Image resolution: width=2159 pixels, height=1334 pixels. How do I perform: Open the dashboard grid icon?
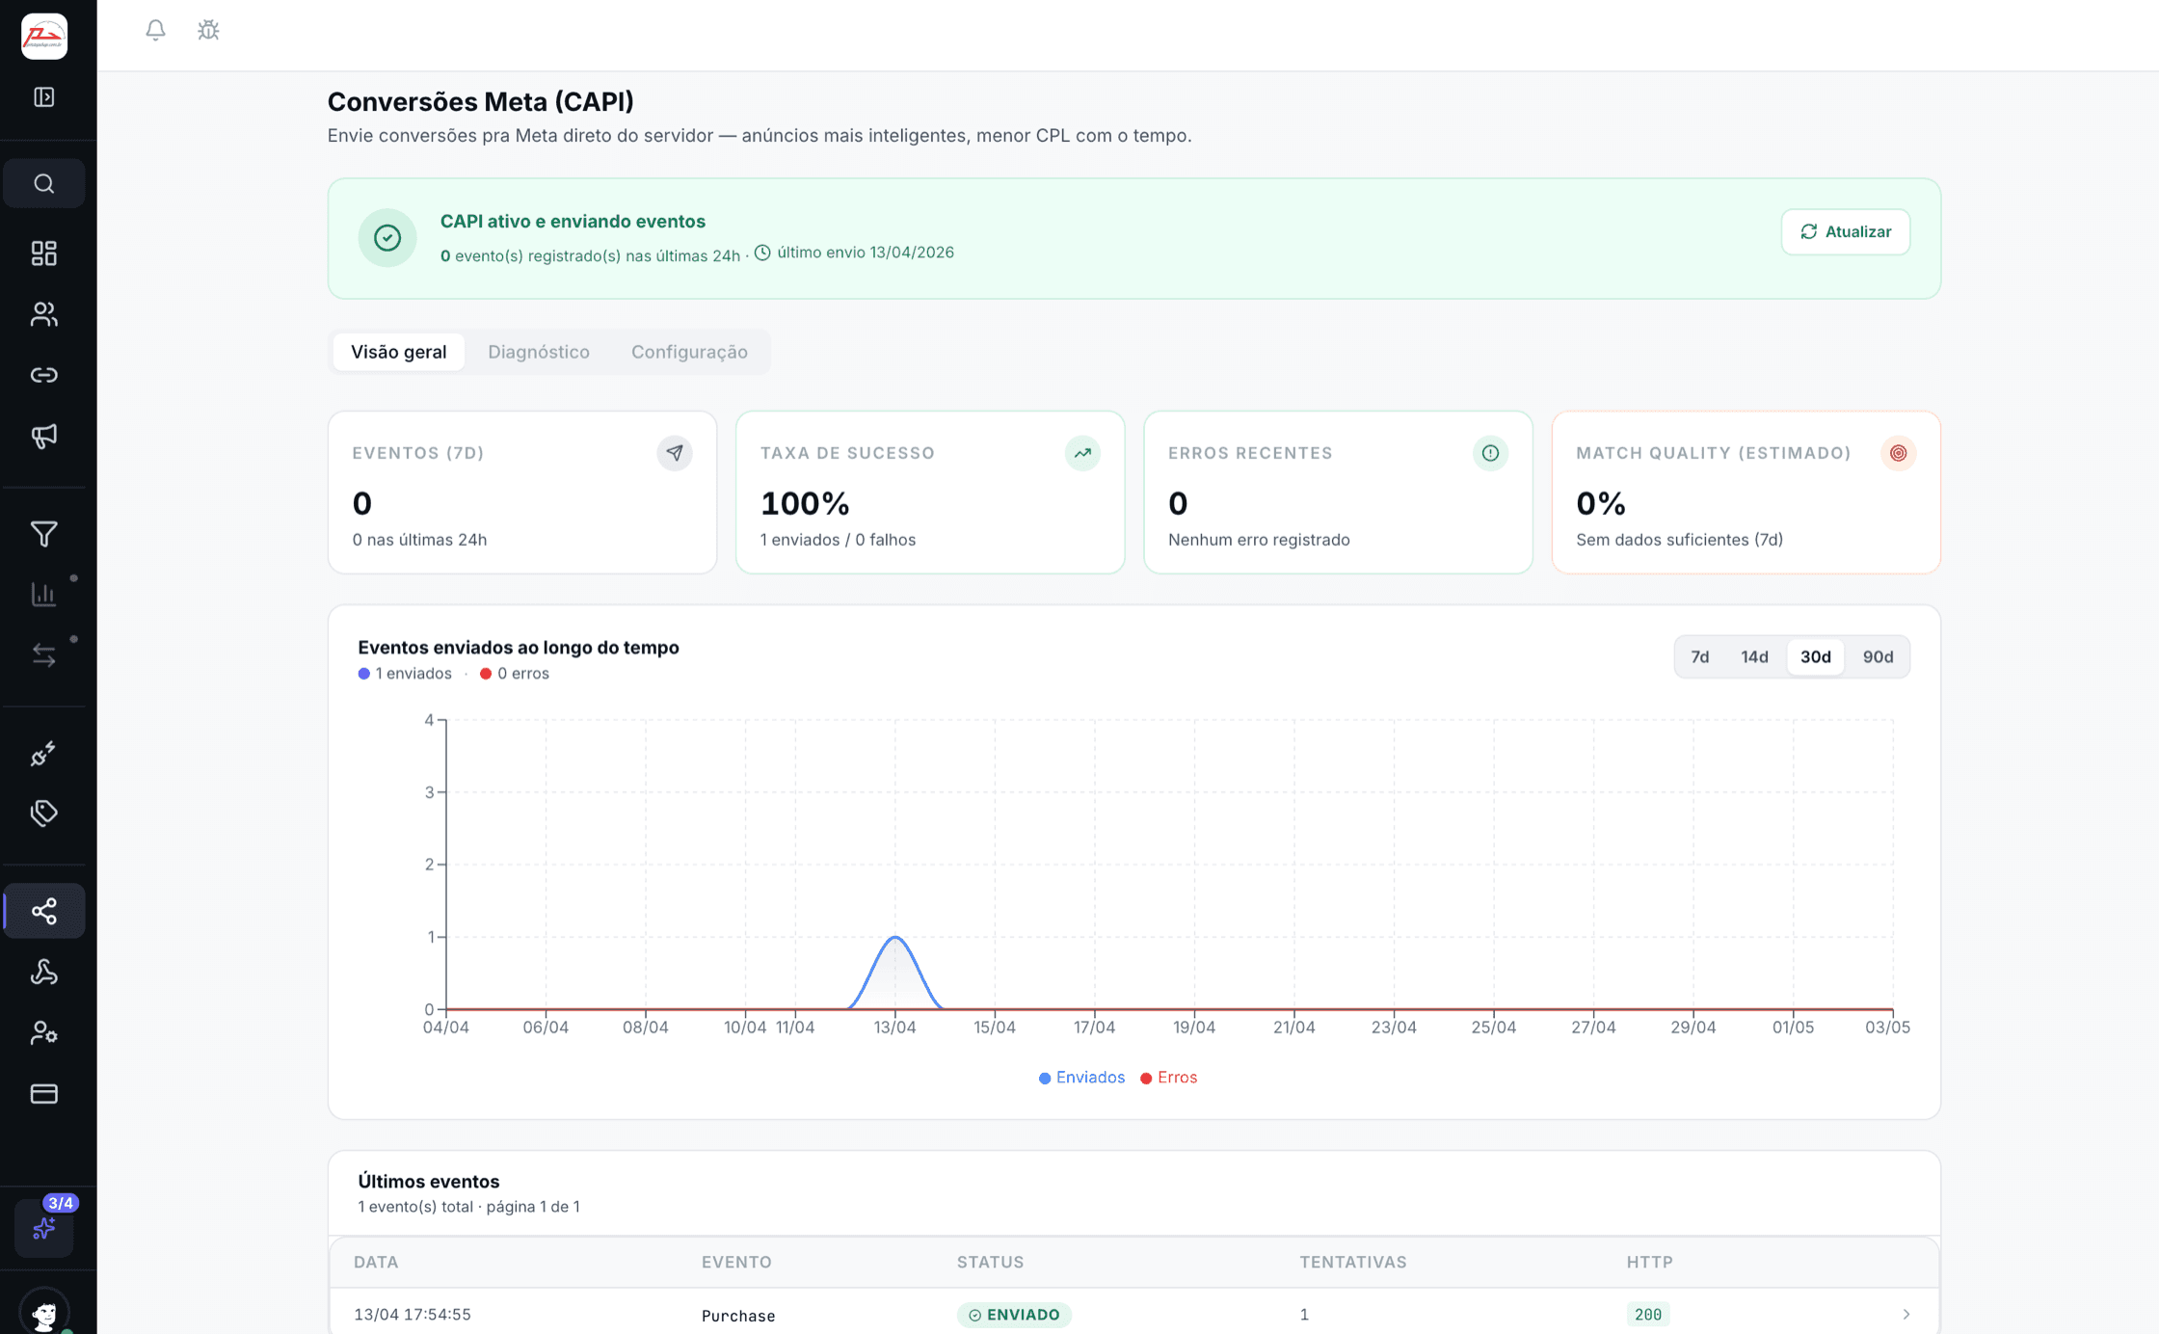44,253
